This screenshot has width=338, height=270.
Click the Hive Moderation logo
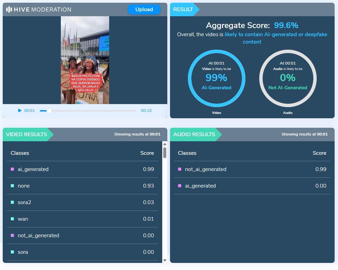[39, 9]
